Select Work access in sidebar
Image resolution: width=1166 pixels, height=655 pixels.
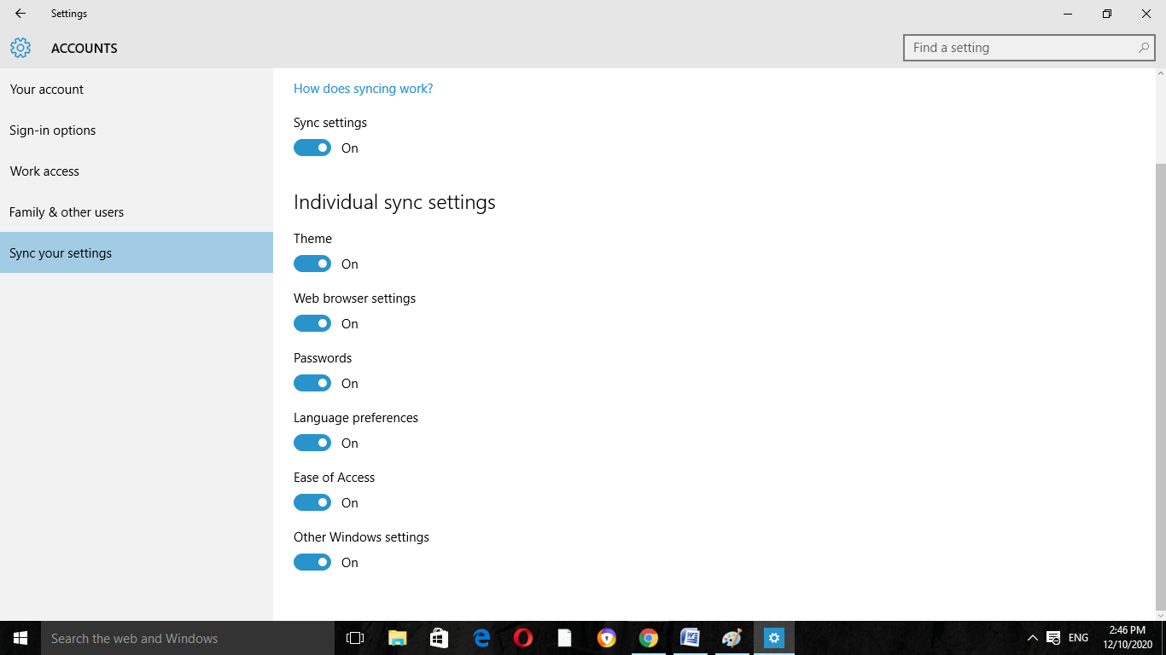pos(137,171)
